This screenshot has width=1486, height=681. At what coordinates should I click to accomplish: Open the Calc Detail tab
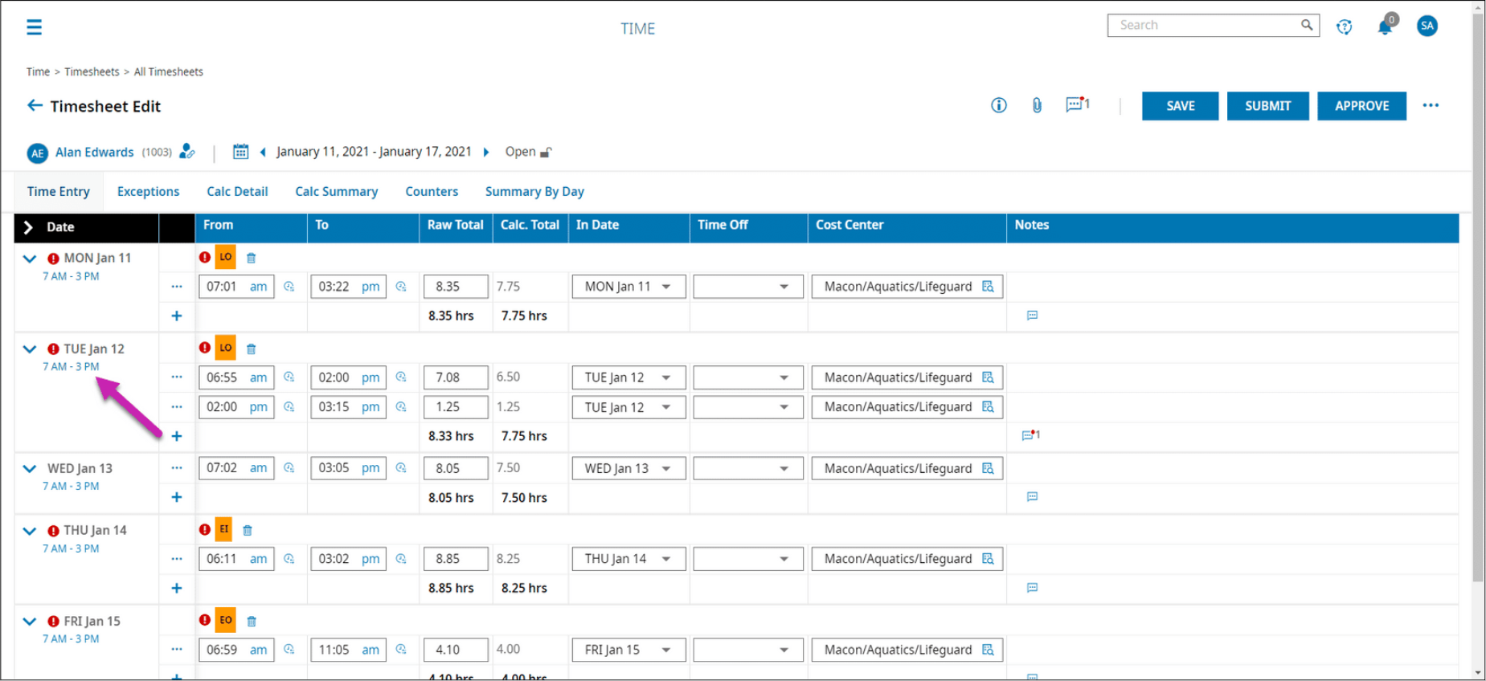click(237, 191)
